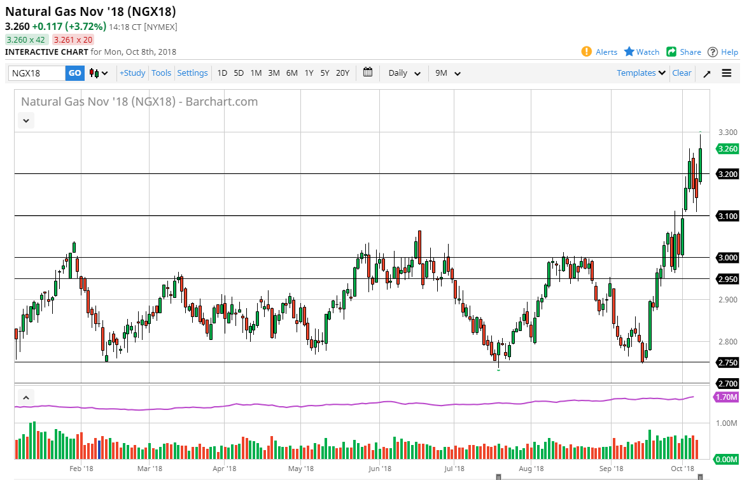Viewport: 749px width, 480px height.
Task: Click the Share icon
Action: point(671,52)
